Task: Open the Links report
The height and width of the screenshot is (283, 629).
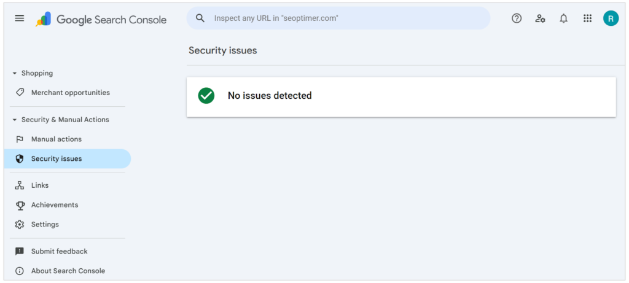Action: [39, 185]
